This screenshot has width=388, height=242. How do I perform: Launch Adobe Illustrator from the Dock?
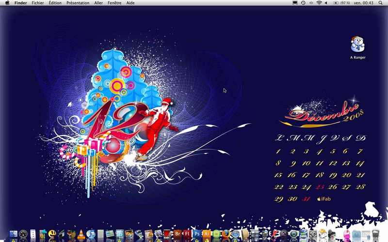(207, 234)
